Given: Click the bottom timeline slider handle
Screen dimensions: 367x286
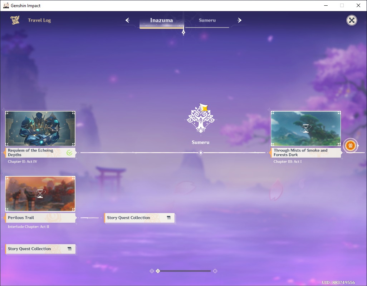Looking at the screenshot, I should tap(158, 271).
